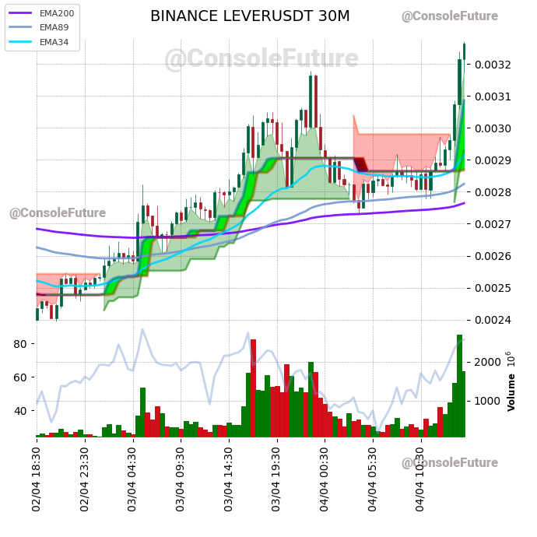
Task: Click the EMA89 legend label
Action: pos(54,27)
